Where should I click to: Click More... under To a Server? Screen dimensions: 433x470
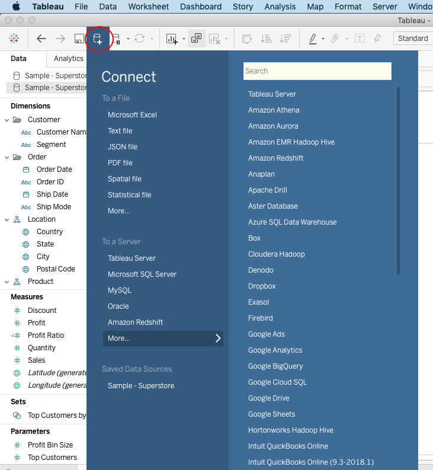pyautogui.click(x=163, y=338)
